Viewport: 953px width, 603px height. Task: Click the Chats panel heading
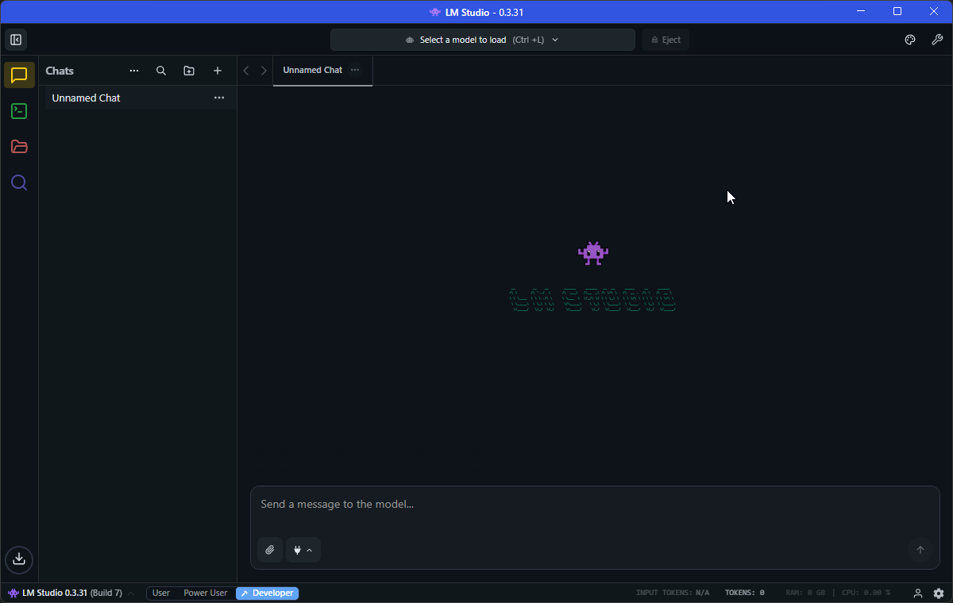(60, 71)
